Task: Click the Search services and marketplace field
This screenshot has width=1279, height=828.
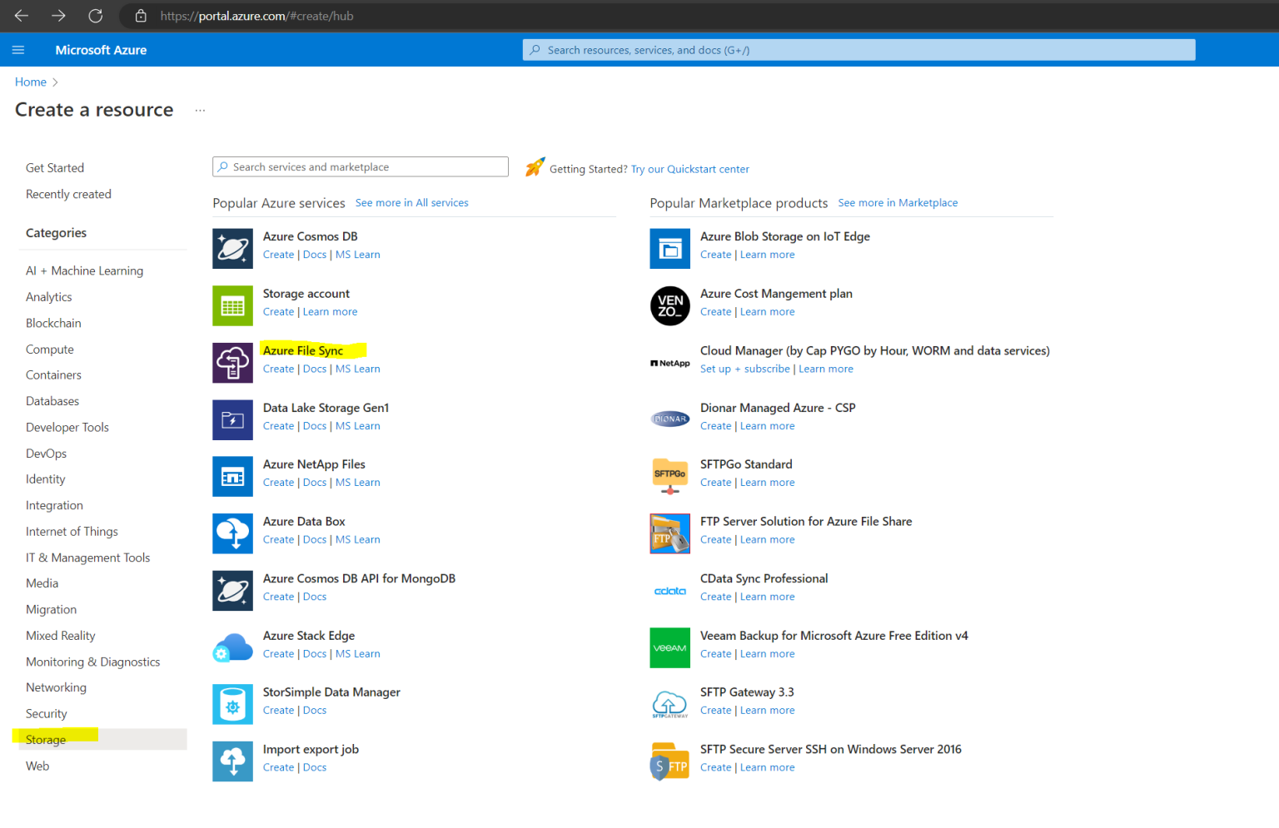Action: (360, 166)
